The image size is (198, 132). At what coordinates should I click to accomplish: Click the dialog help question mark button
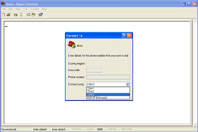(x=124, y=36)
